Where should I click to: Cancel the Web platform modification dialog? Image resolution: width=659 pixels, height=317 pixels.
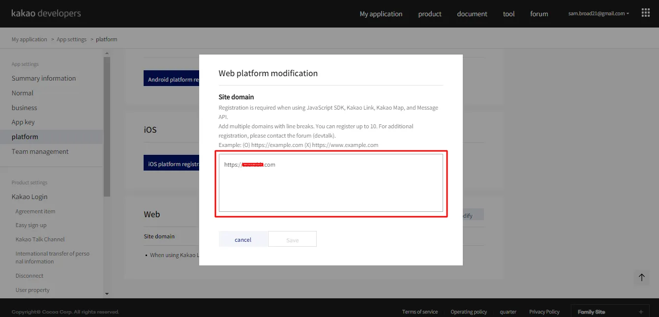coord(243,239)
